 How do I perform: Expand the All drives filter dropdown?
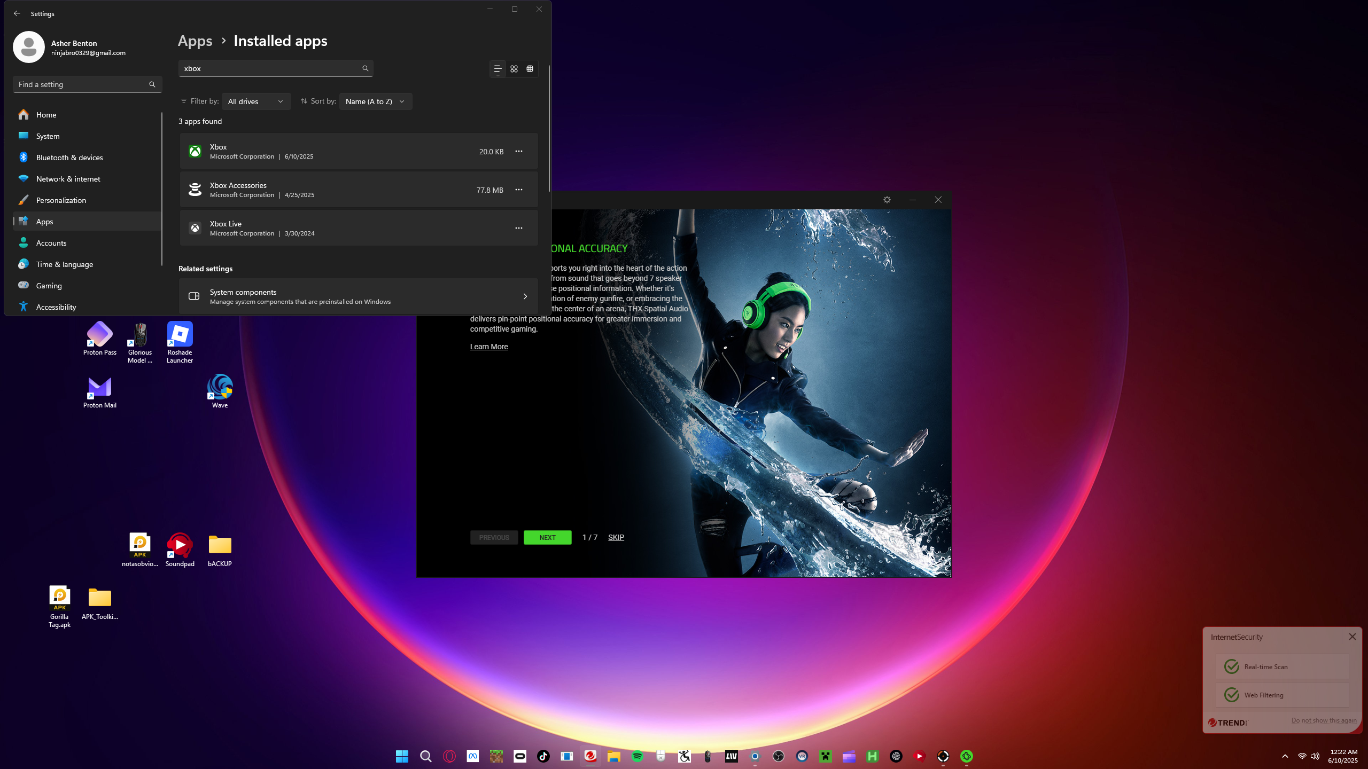point(256,101)
